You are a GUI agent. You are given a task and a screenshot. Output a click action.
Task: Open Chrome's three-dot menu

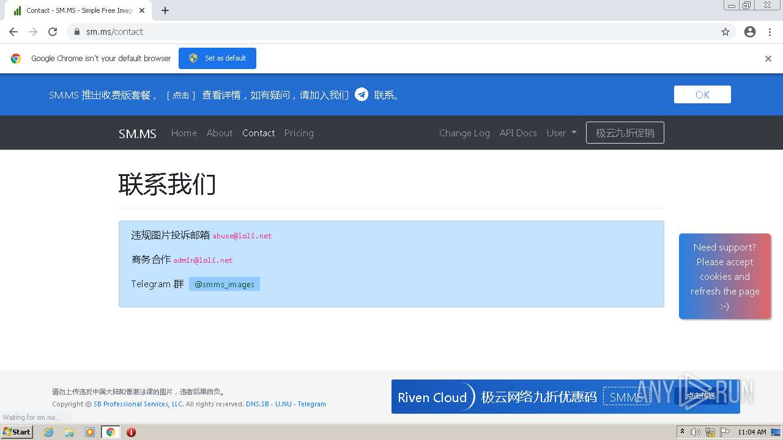(x=770, y=32)
